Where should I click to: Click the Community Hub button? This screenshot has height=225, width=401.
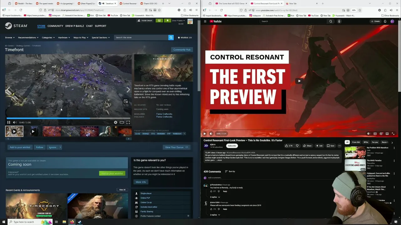click(182, 50)
